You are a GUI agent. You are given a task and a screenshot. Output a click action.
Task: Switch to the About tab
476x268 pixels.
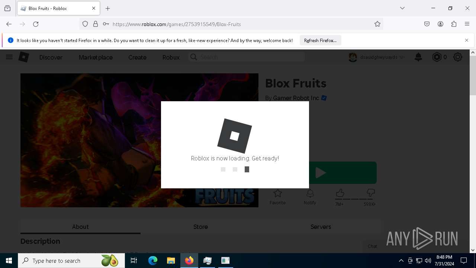tap(80, 227)
